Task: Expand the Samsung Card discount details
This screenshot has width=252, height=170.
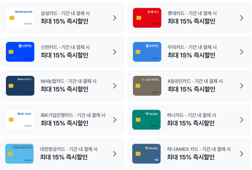Action: pos(115,18)
